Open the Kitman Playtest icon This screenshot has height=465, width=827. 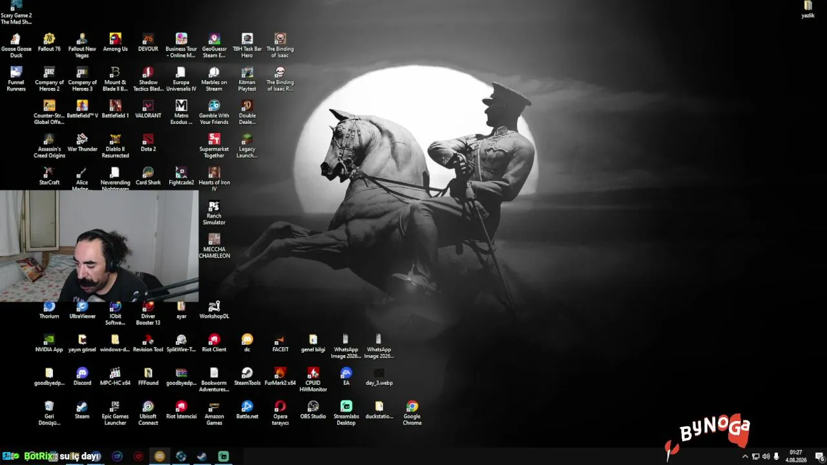247,79
